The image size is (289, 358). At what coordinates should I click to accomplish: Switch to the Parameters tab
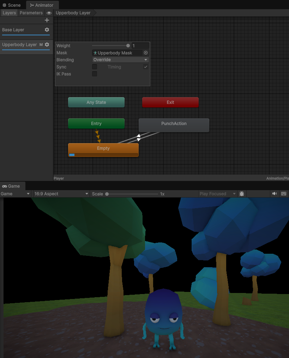coord(31,13)
